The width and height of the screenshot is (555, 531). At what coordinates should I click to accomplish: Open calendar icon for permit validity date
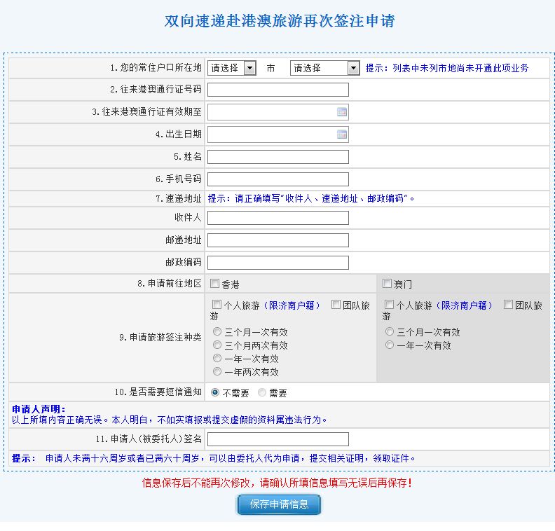(x=341, y=112)
